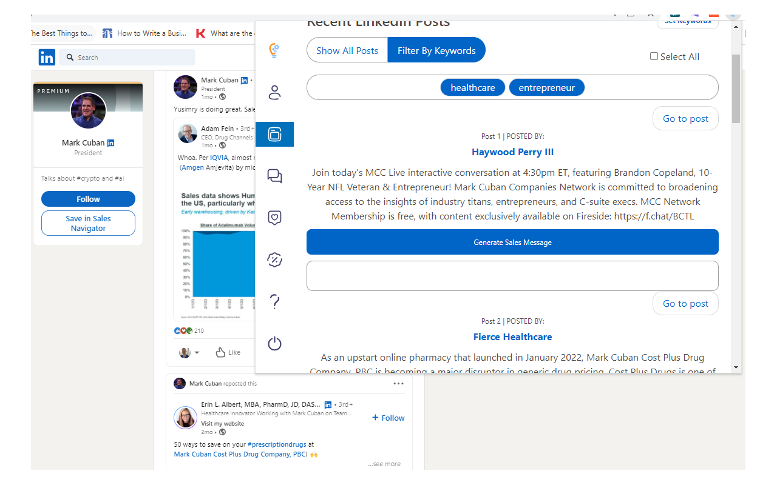Screen dimensions: 777x485
Task: Open the extension's lightbulb home icon
Action: coord(274,51)
